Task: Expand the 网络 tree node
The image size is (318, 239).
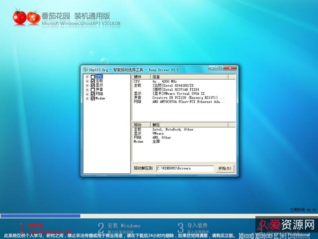Action: 87,94
